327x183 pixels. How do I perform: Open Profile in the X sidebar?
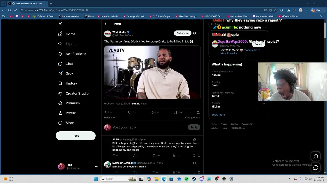67,113
